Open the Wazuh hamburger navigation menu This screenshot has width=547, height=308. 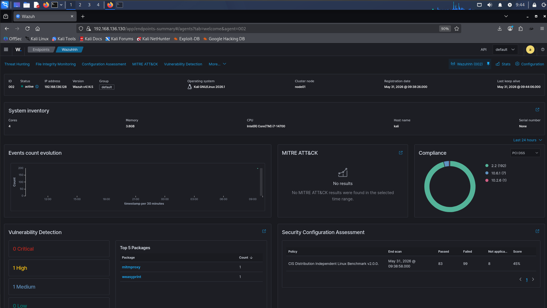click(6, 49)
